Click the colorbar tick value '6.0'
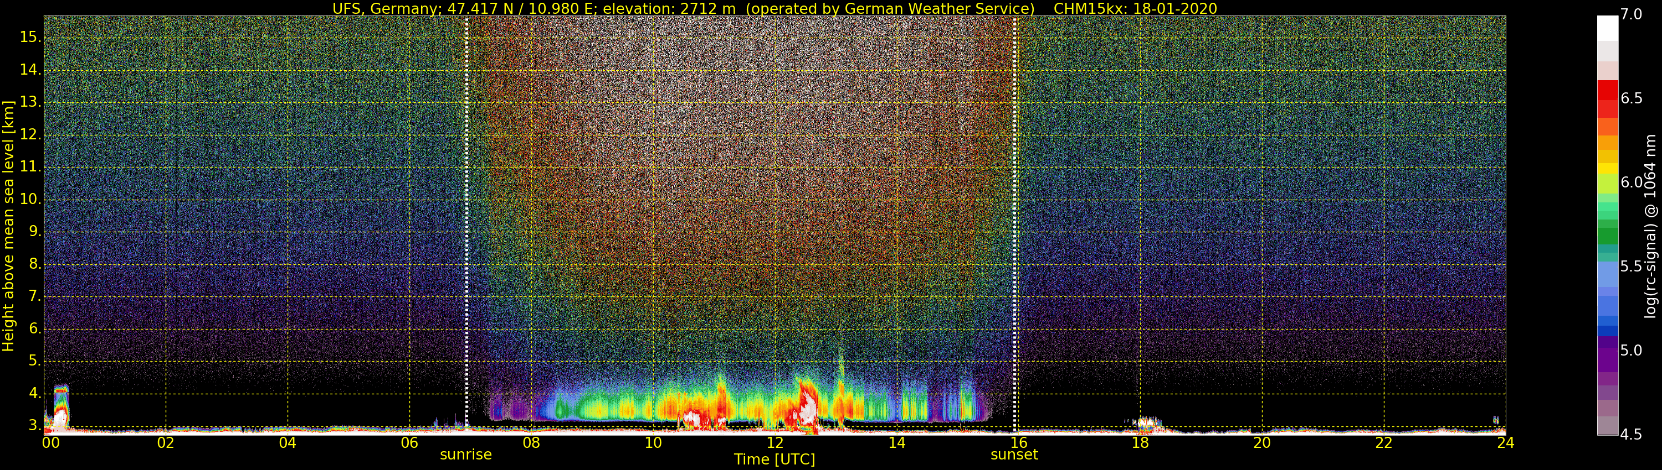This screenshot has width=1662, height=470. click(x=1632, y=183)
